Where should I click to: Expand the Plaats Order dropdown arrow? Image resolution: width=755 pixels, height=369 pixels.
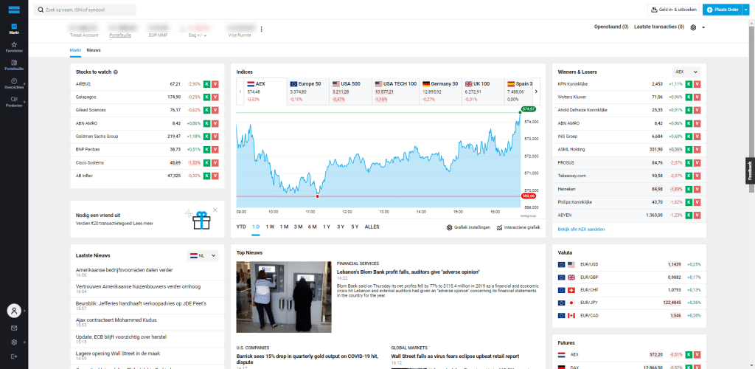pos(746,10)
